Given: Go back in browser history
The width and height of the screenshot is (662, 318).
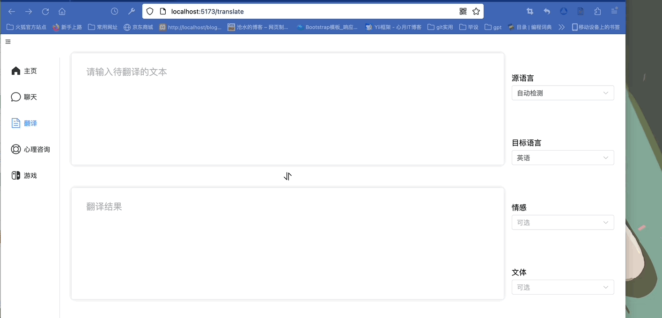Looking at the screenshot, I should pos(12,11).
